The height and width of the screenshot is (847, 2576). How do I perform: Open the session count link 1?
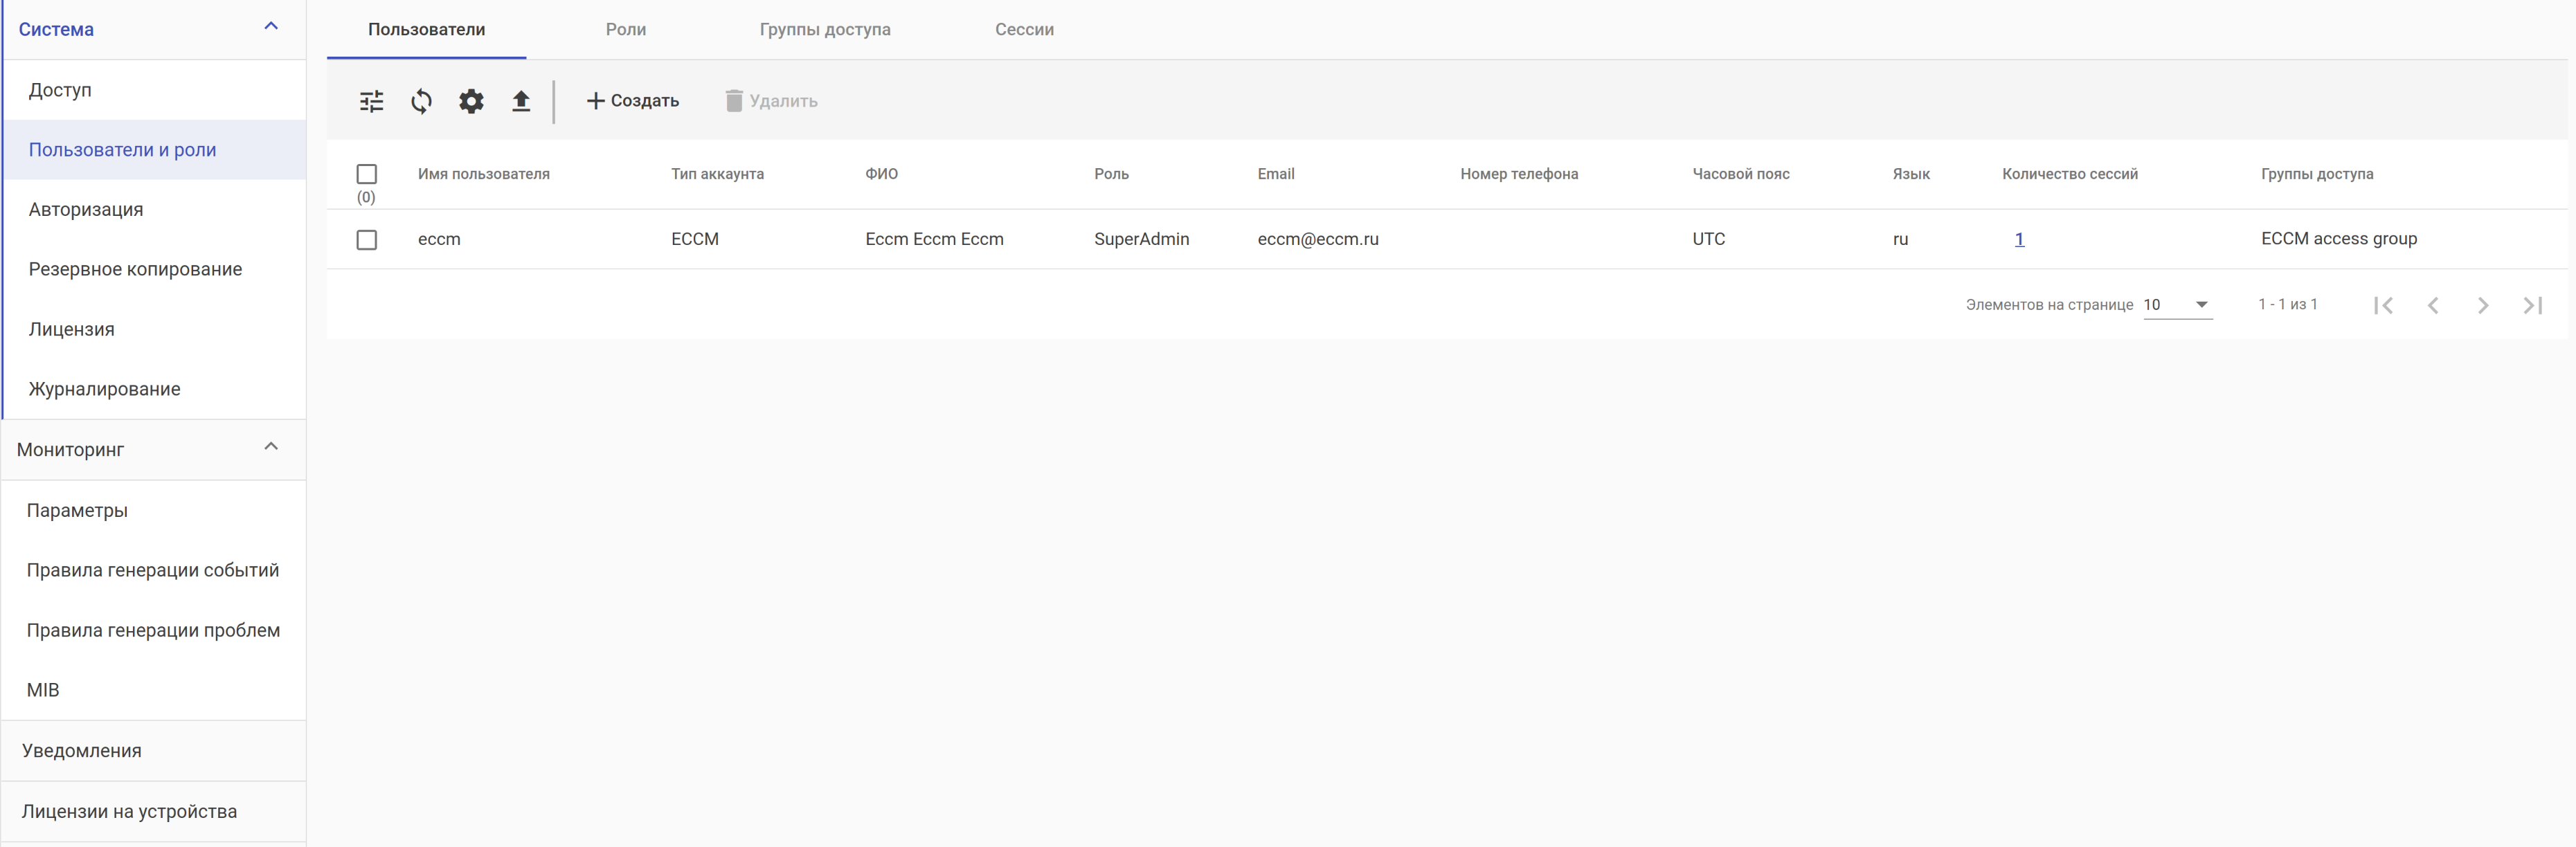pyautogui.click(x=2019, y=239)
